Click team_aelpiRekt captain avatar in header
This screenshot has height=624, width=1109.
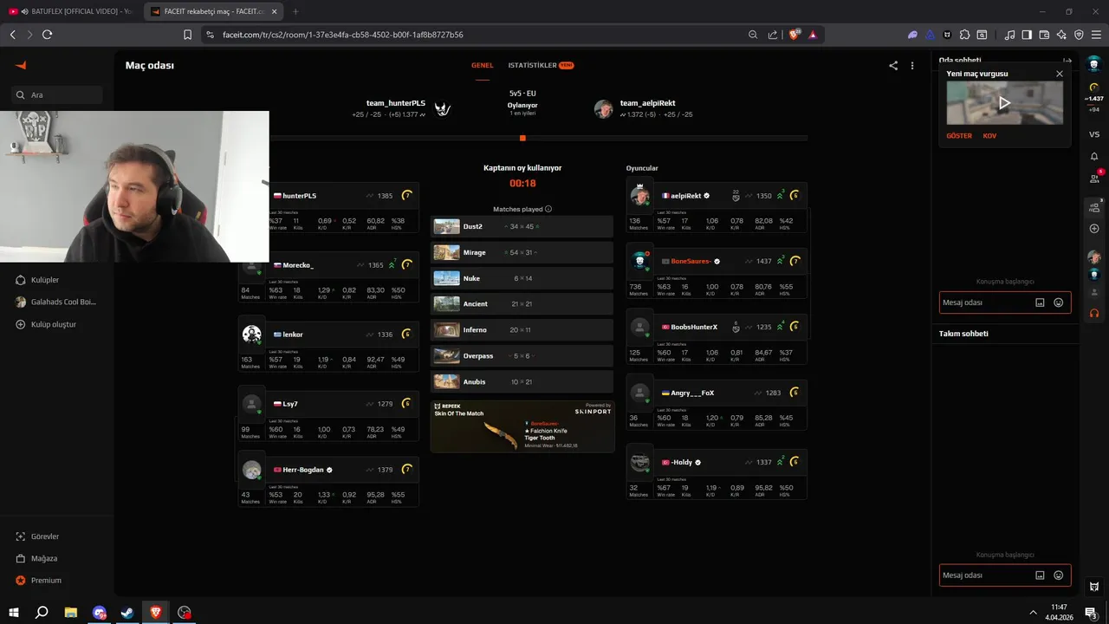pyautogui.click(x=603, y=109)
